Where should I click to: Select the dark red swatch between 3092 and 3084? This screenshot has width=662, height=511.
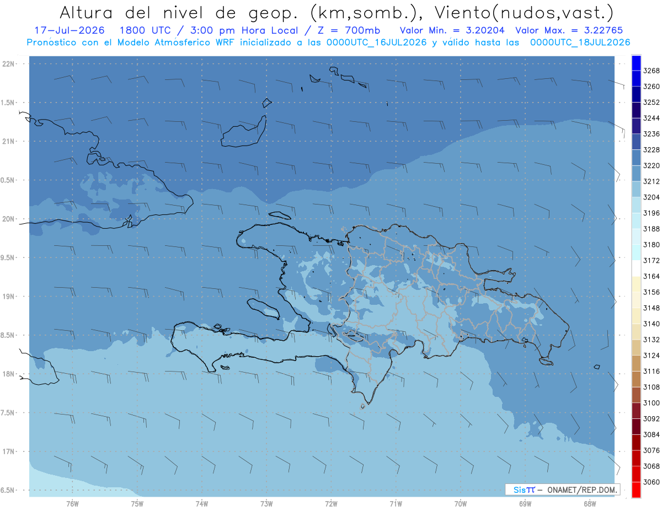[x=636, y=426]
